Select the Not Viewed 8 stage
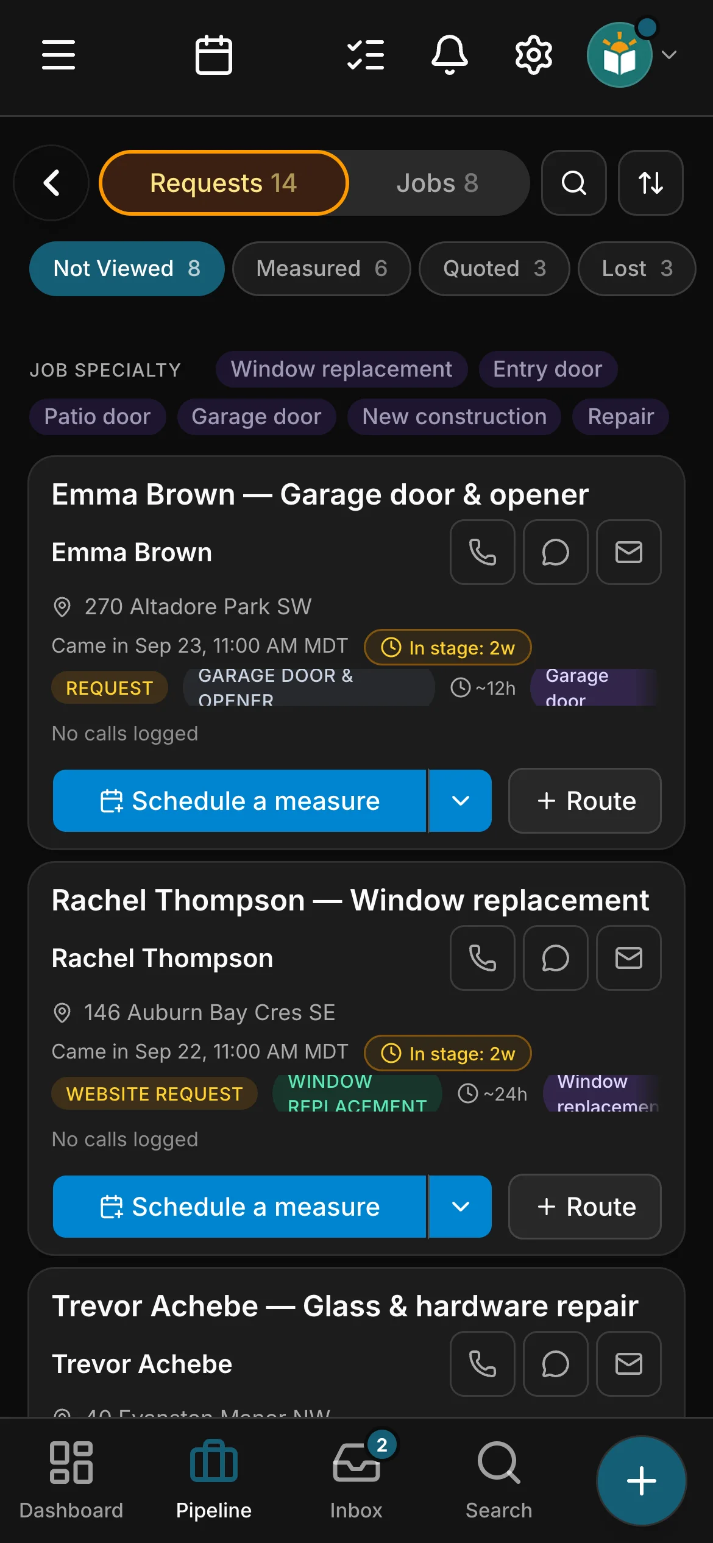Viewport: 713px width, 1543px height. point(127,269)
